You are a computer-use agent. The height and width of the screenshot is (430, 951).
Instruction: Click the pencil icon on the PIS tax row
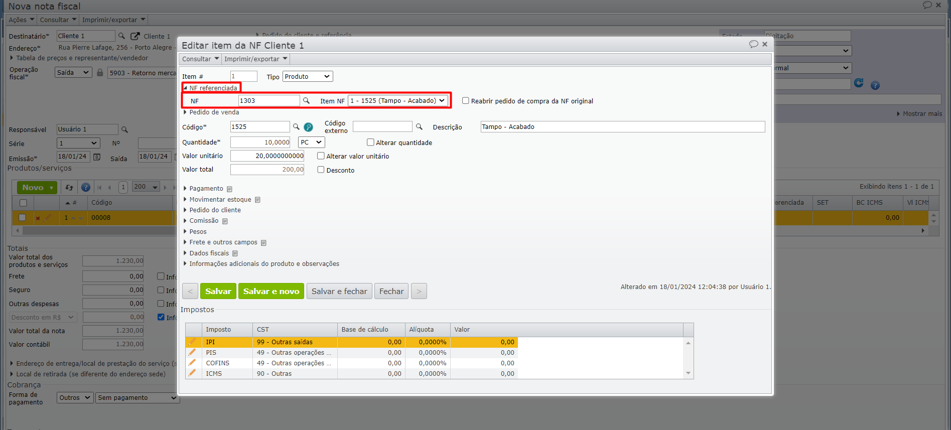coord(192,352)
